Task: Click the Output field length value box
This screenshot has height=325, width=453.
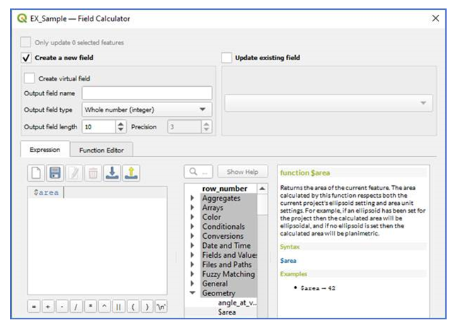Action: coord(99,126)
